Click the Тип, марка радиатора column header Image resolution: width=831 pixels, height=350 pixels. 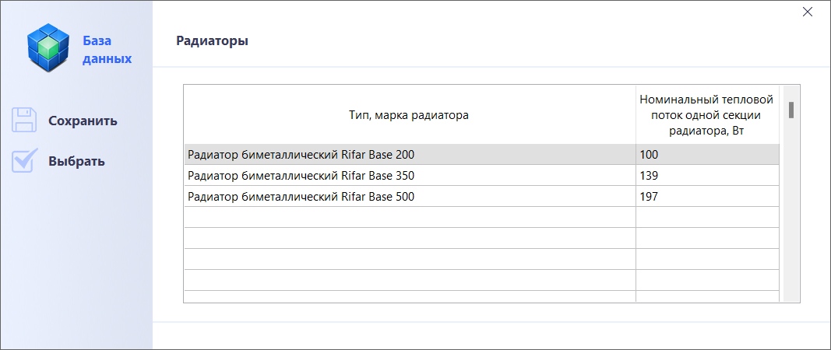pos(410,115)
